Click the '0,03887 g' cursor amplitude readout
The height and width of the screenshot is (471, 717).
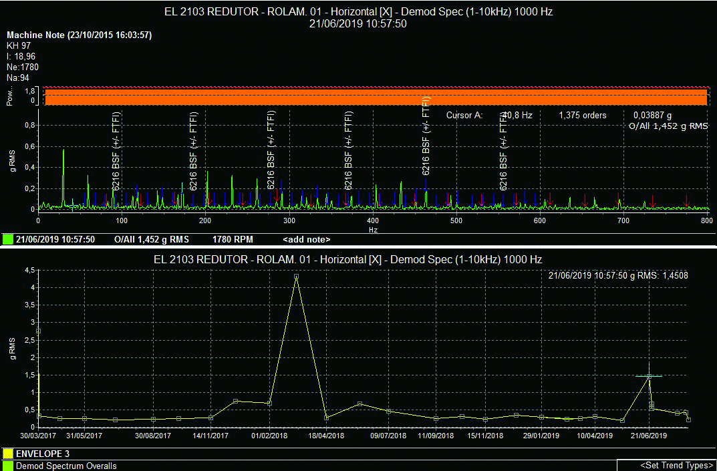tap(653, 115)
